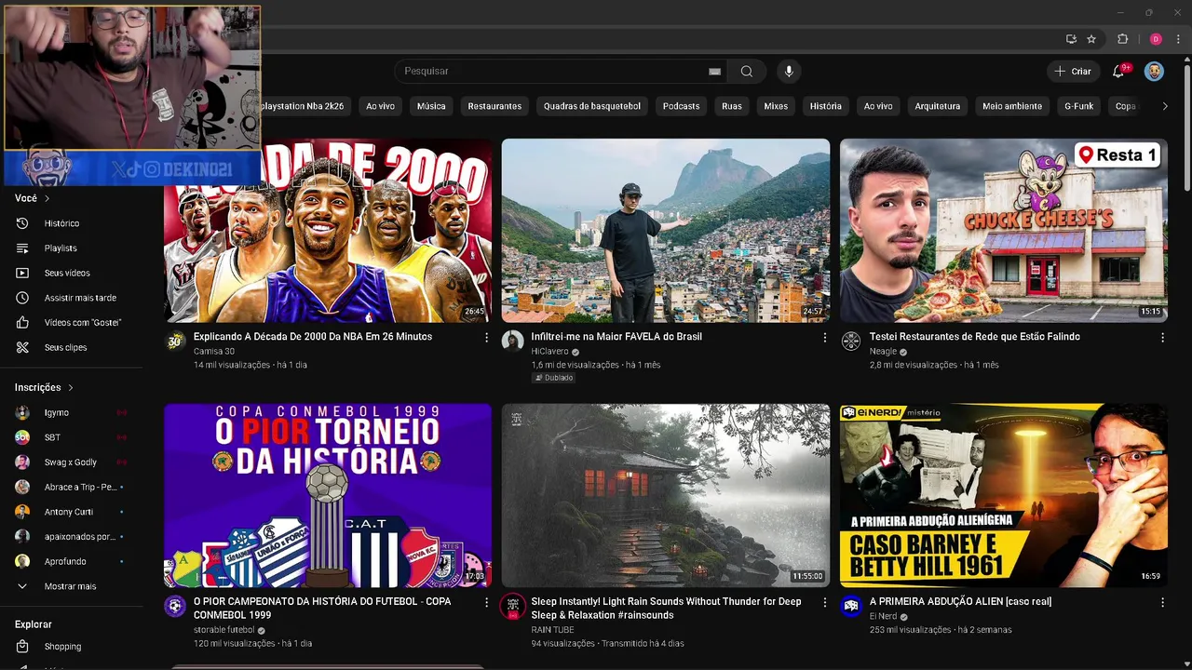Click the browser bookmark star icon

tap(1091, 39)
